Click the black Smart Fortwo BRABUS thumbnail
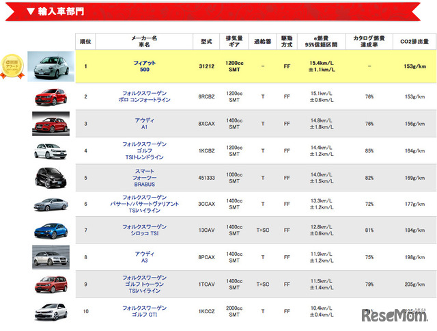The width and height of the screenshot is (437, 331). coord(51,178)
